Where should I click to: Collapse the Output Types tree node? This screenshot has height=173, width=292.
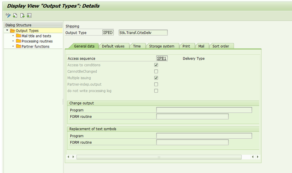point(7,30)
